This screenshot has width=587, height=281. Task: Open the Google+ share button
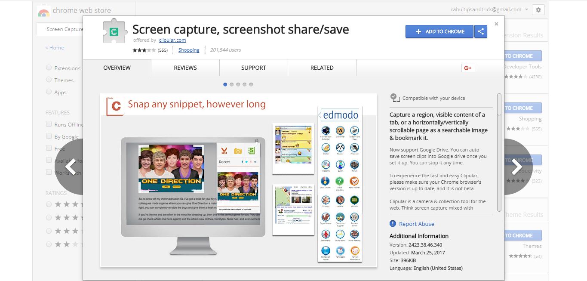tap(468, 68)
